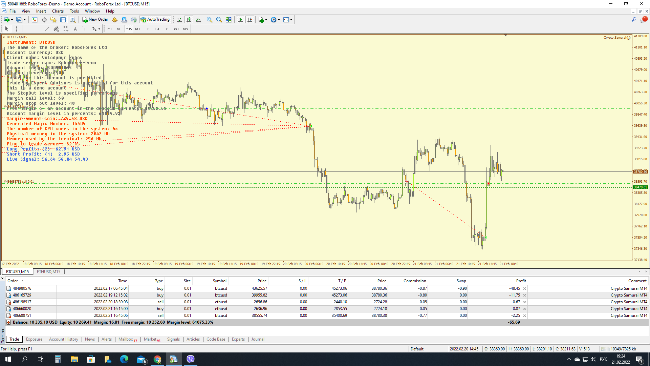Select the Trendline drawing tool
650x366 pixels.
coord(47,29)
